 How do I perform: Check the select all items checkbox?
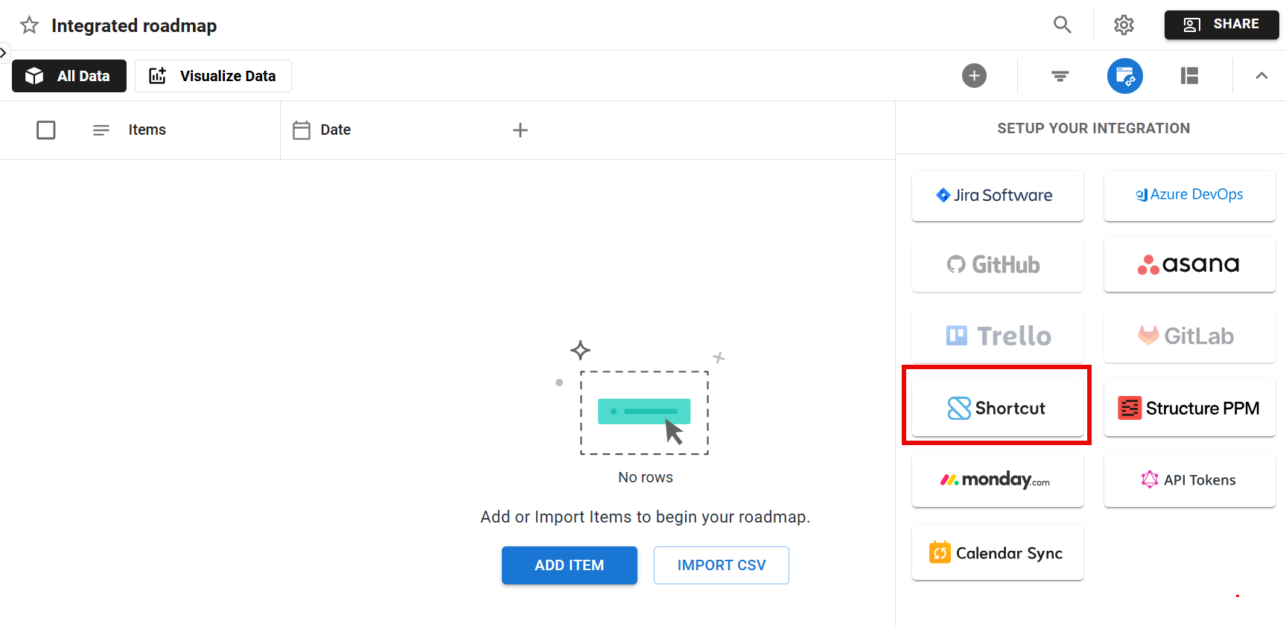[46, 130]
